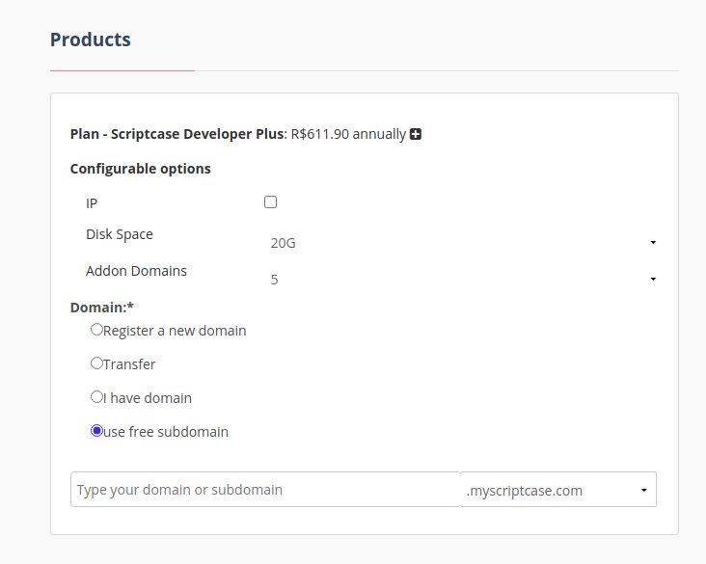Image resolution: width=706 pixels, height=564 pixels.
Task: Click the Configurable options heading
Action: pyautogui.click(x=141, y=169)
